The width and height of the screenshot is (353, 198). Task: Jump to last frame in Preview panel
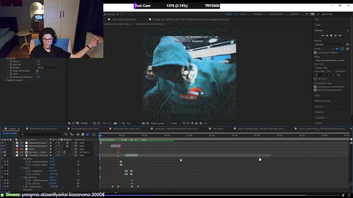(340, 35)
